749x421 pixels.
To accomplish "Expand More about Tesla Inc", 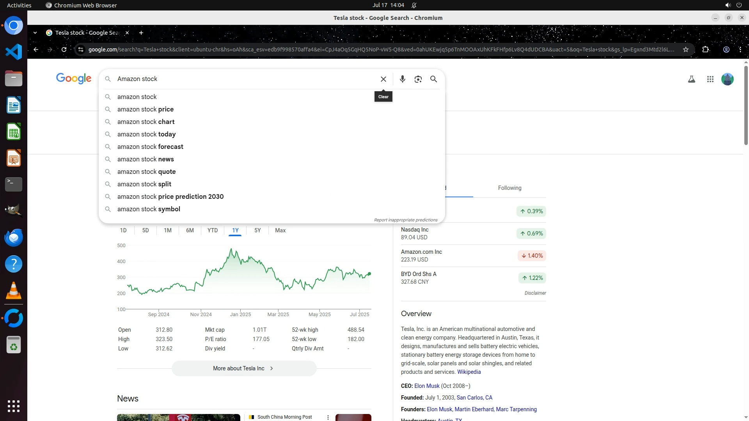I will pyautogui.click(x=244, y=368).
